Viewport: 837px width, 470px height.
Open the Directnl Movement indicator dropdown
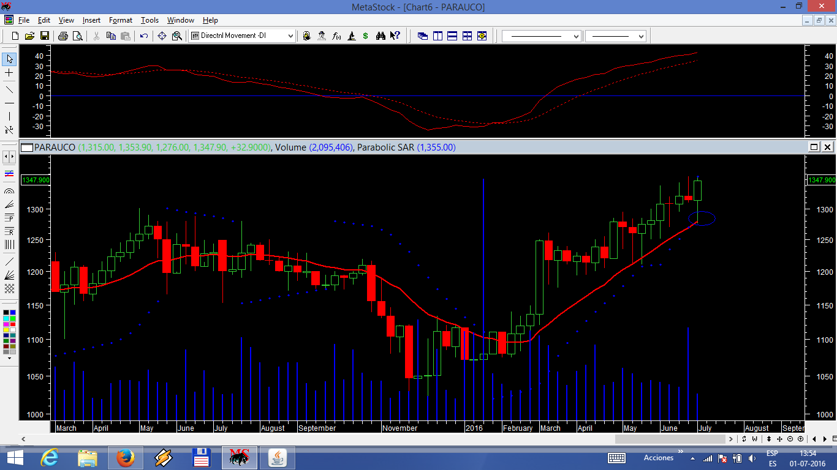click(x=290, y=36)
